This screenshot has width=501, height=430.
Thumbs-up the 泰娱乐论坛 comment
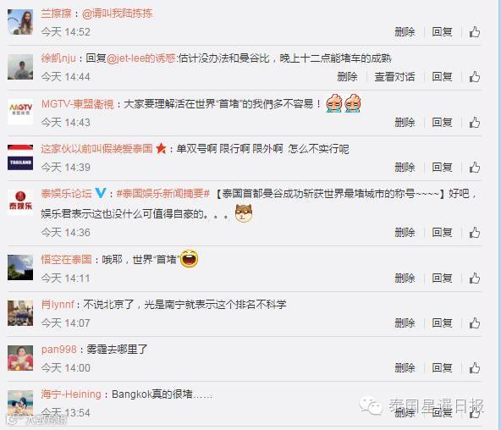click(x=475, y=233)
